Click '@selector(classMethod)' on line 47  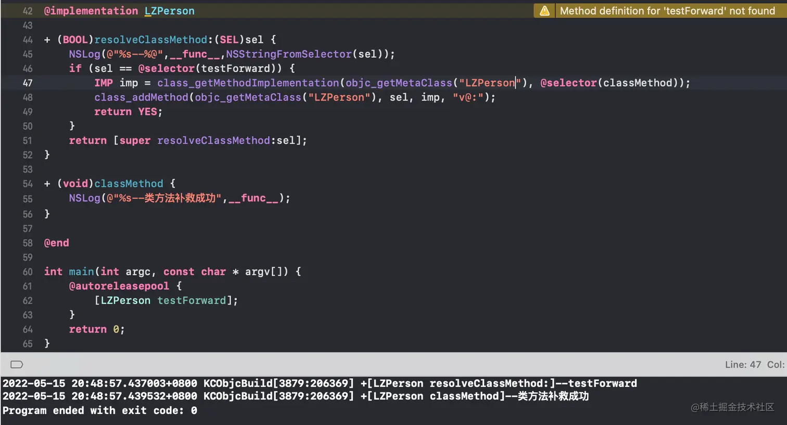(609, 83)
